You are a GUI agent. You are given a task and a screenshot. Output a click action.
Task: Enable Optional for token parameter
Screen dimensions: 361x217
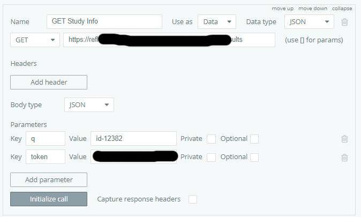point(254,157)
